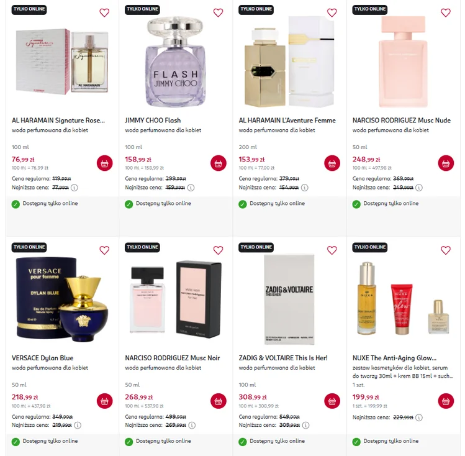
Task: Open AL HARAMAIN Signature Rose product title
Action: point(58,121)
